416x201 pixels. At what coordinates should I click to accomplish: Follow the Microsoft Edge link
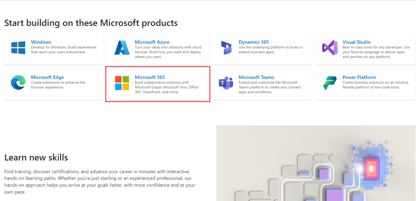47,77
